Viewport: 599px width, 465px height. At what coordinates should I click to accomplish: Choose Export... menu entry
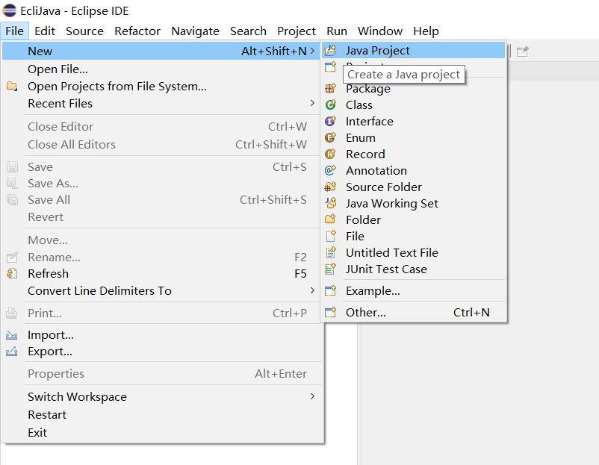[161, 352]
